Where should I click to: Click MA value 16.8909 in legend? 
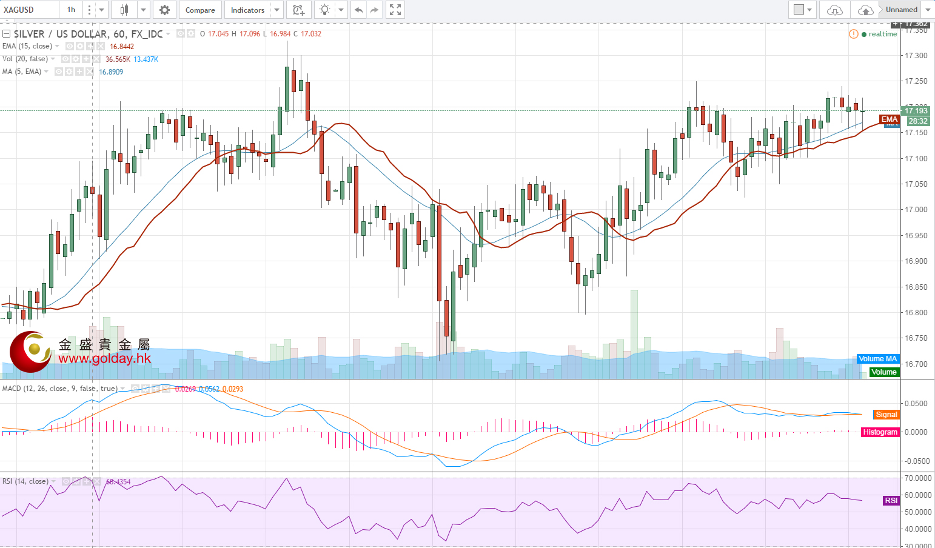click(x=111, y=72)
